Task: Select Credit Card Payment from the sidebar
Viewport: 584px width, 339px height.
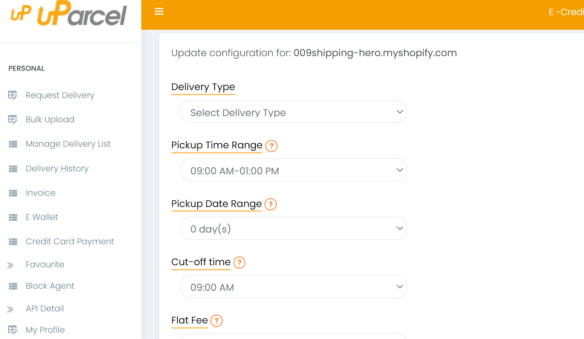Action: [70, 241]
